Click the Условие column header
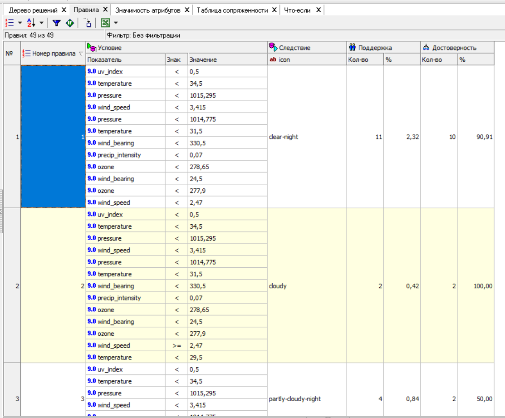The image size is (505, 418). [x=177, y=48]
